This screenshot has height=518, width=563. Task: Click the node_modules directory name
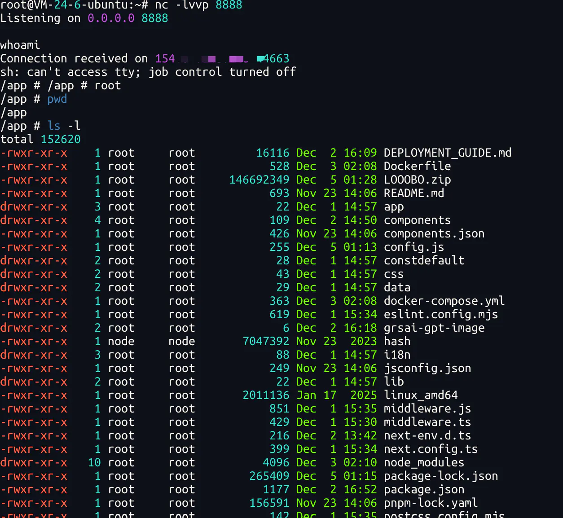(x=424, y=463)
